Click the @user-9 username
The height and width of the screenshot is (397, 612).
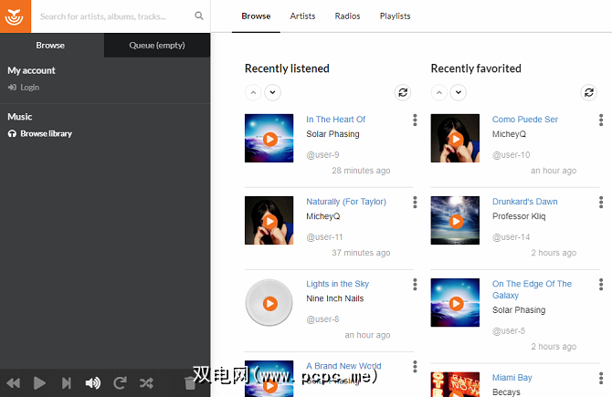[x=322, y=155]
